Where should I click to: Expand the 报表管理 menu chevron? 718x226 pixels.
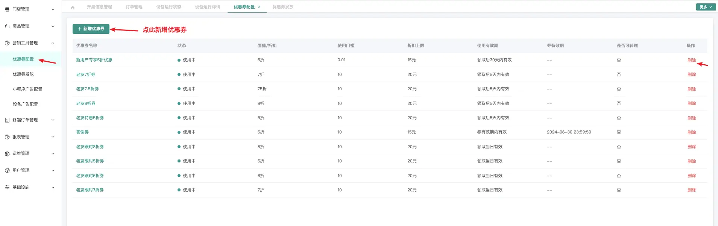[53, 137]
